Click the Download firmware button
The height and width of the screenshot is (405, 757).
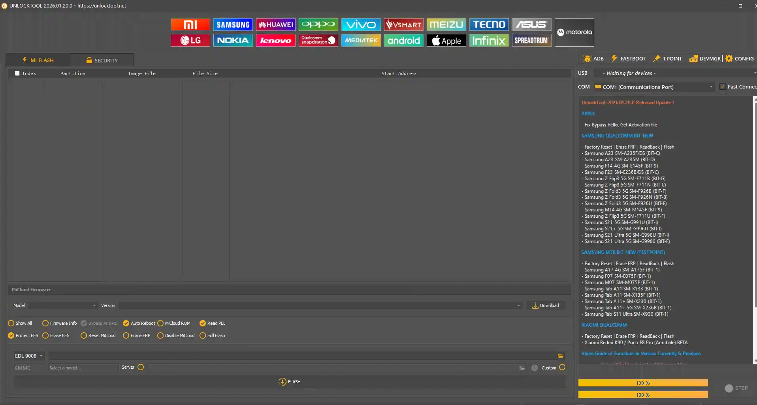pyautogui.click(x=545, y=305)
